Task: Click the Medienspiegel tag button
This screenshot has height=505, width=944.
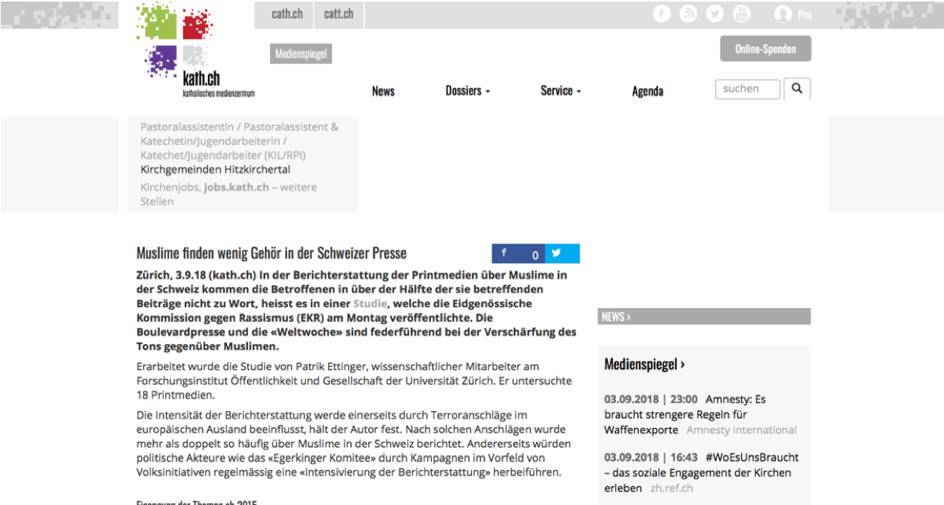Action: click(x=300, y=54)
